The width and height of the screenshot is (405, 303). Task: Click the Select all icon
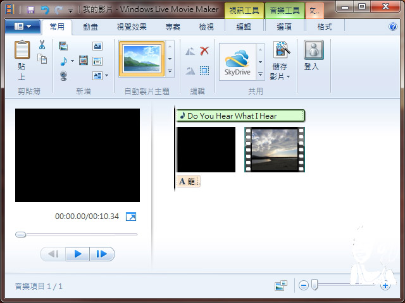204,71
